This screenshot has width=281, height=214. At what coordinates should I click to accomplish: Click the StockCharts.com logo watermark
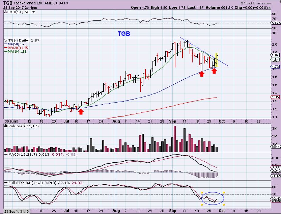(x=260, y=3)
